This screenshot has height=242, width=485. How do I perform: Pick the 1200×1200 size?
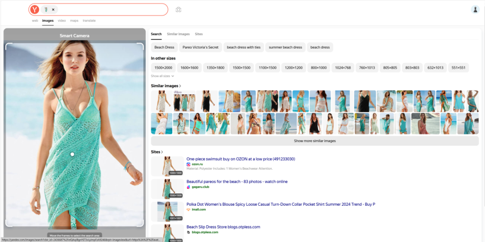294,68
